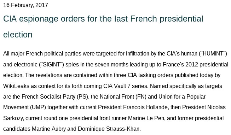The width and height of the screenshot is (231, 135).
Task: Click the word "WikiLeaks" in the article text
Action: point(16,86)
